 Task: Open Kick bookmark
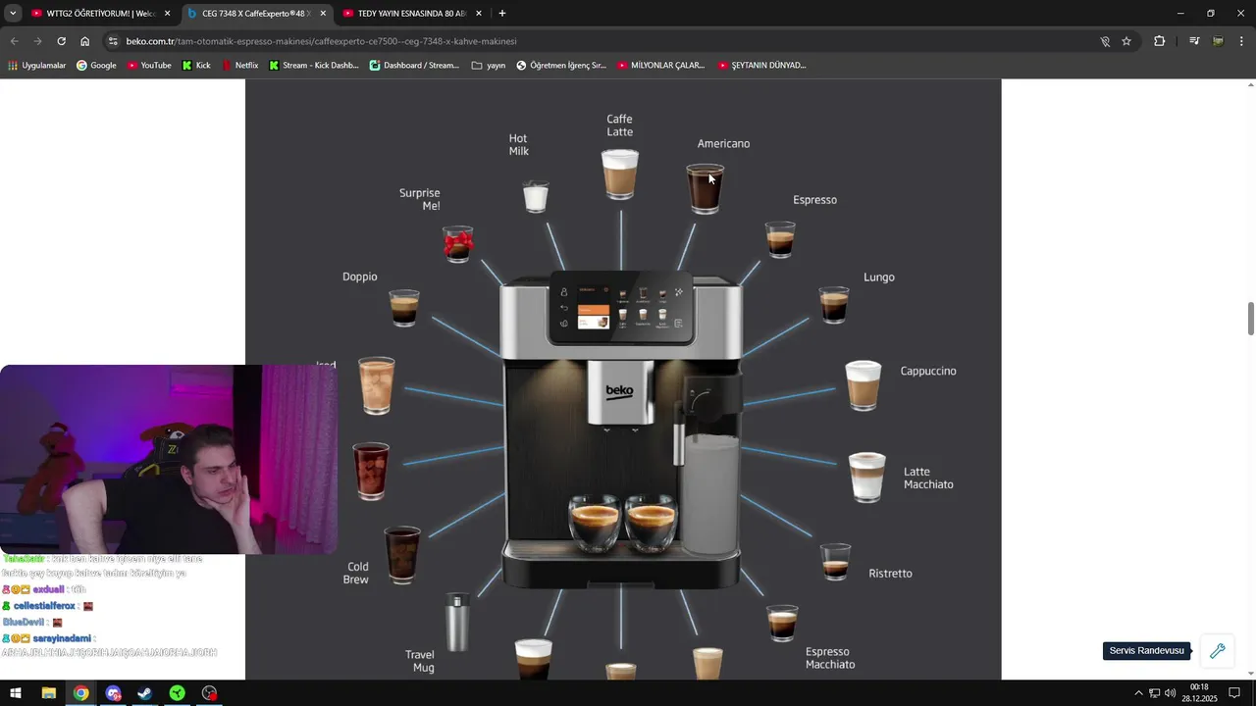pos(196,66)
